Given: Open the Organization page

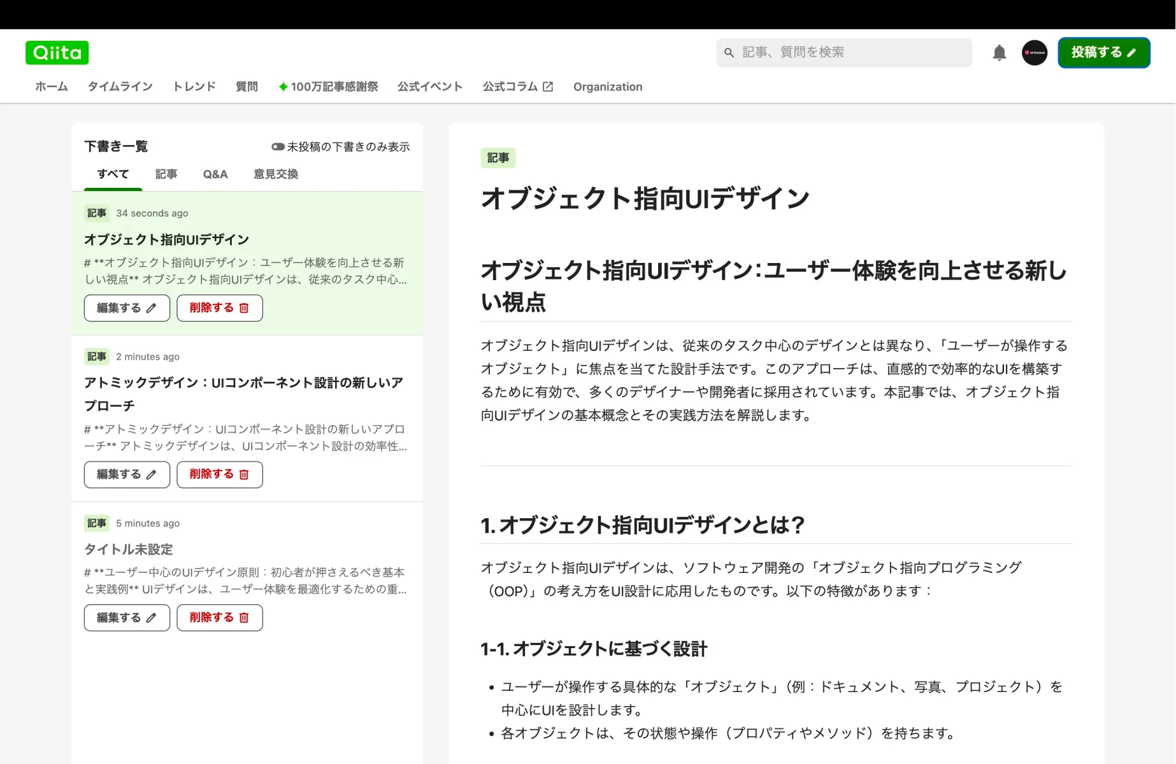Looking at the screenshot, I should (x=607, y=86).
